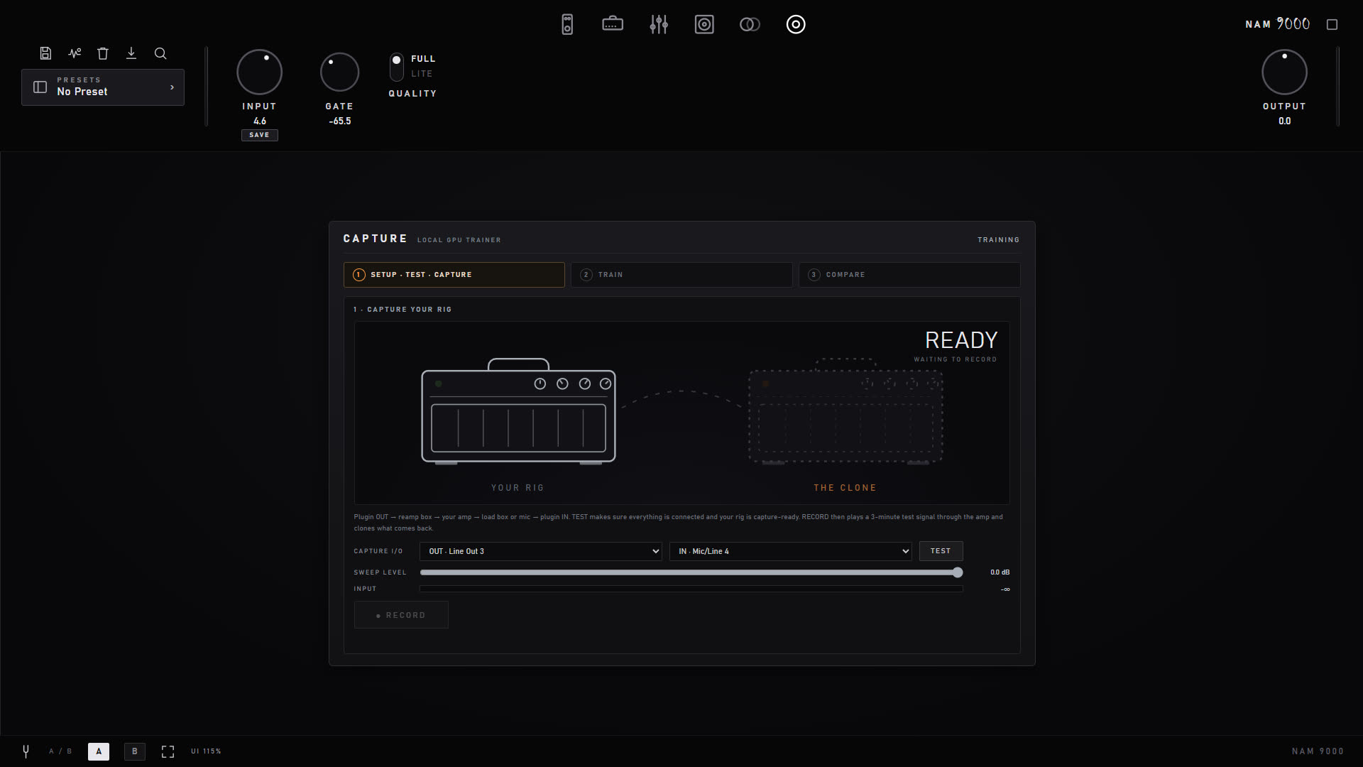Click the Sweep Level slider handle

958,572
